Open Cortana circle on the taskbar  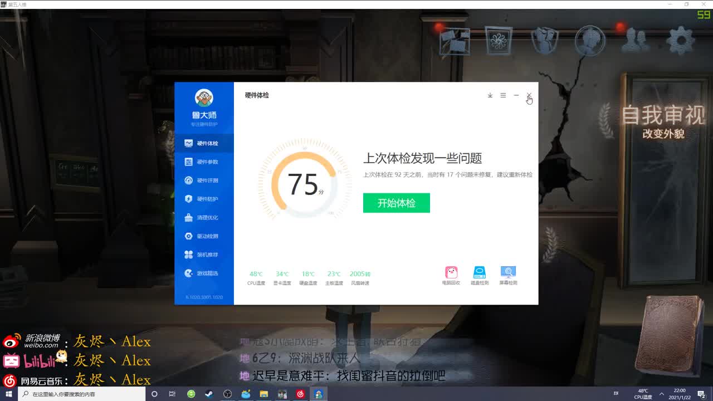point(155,394)
